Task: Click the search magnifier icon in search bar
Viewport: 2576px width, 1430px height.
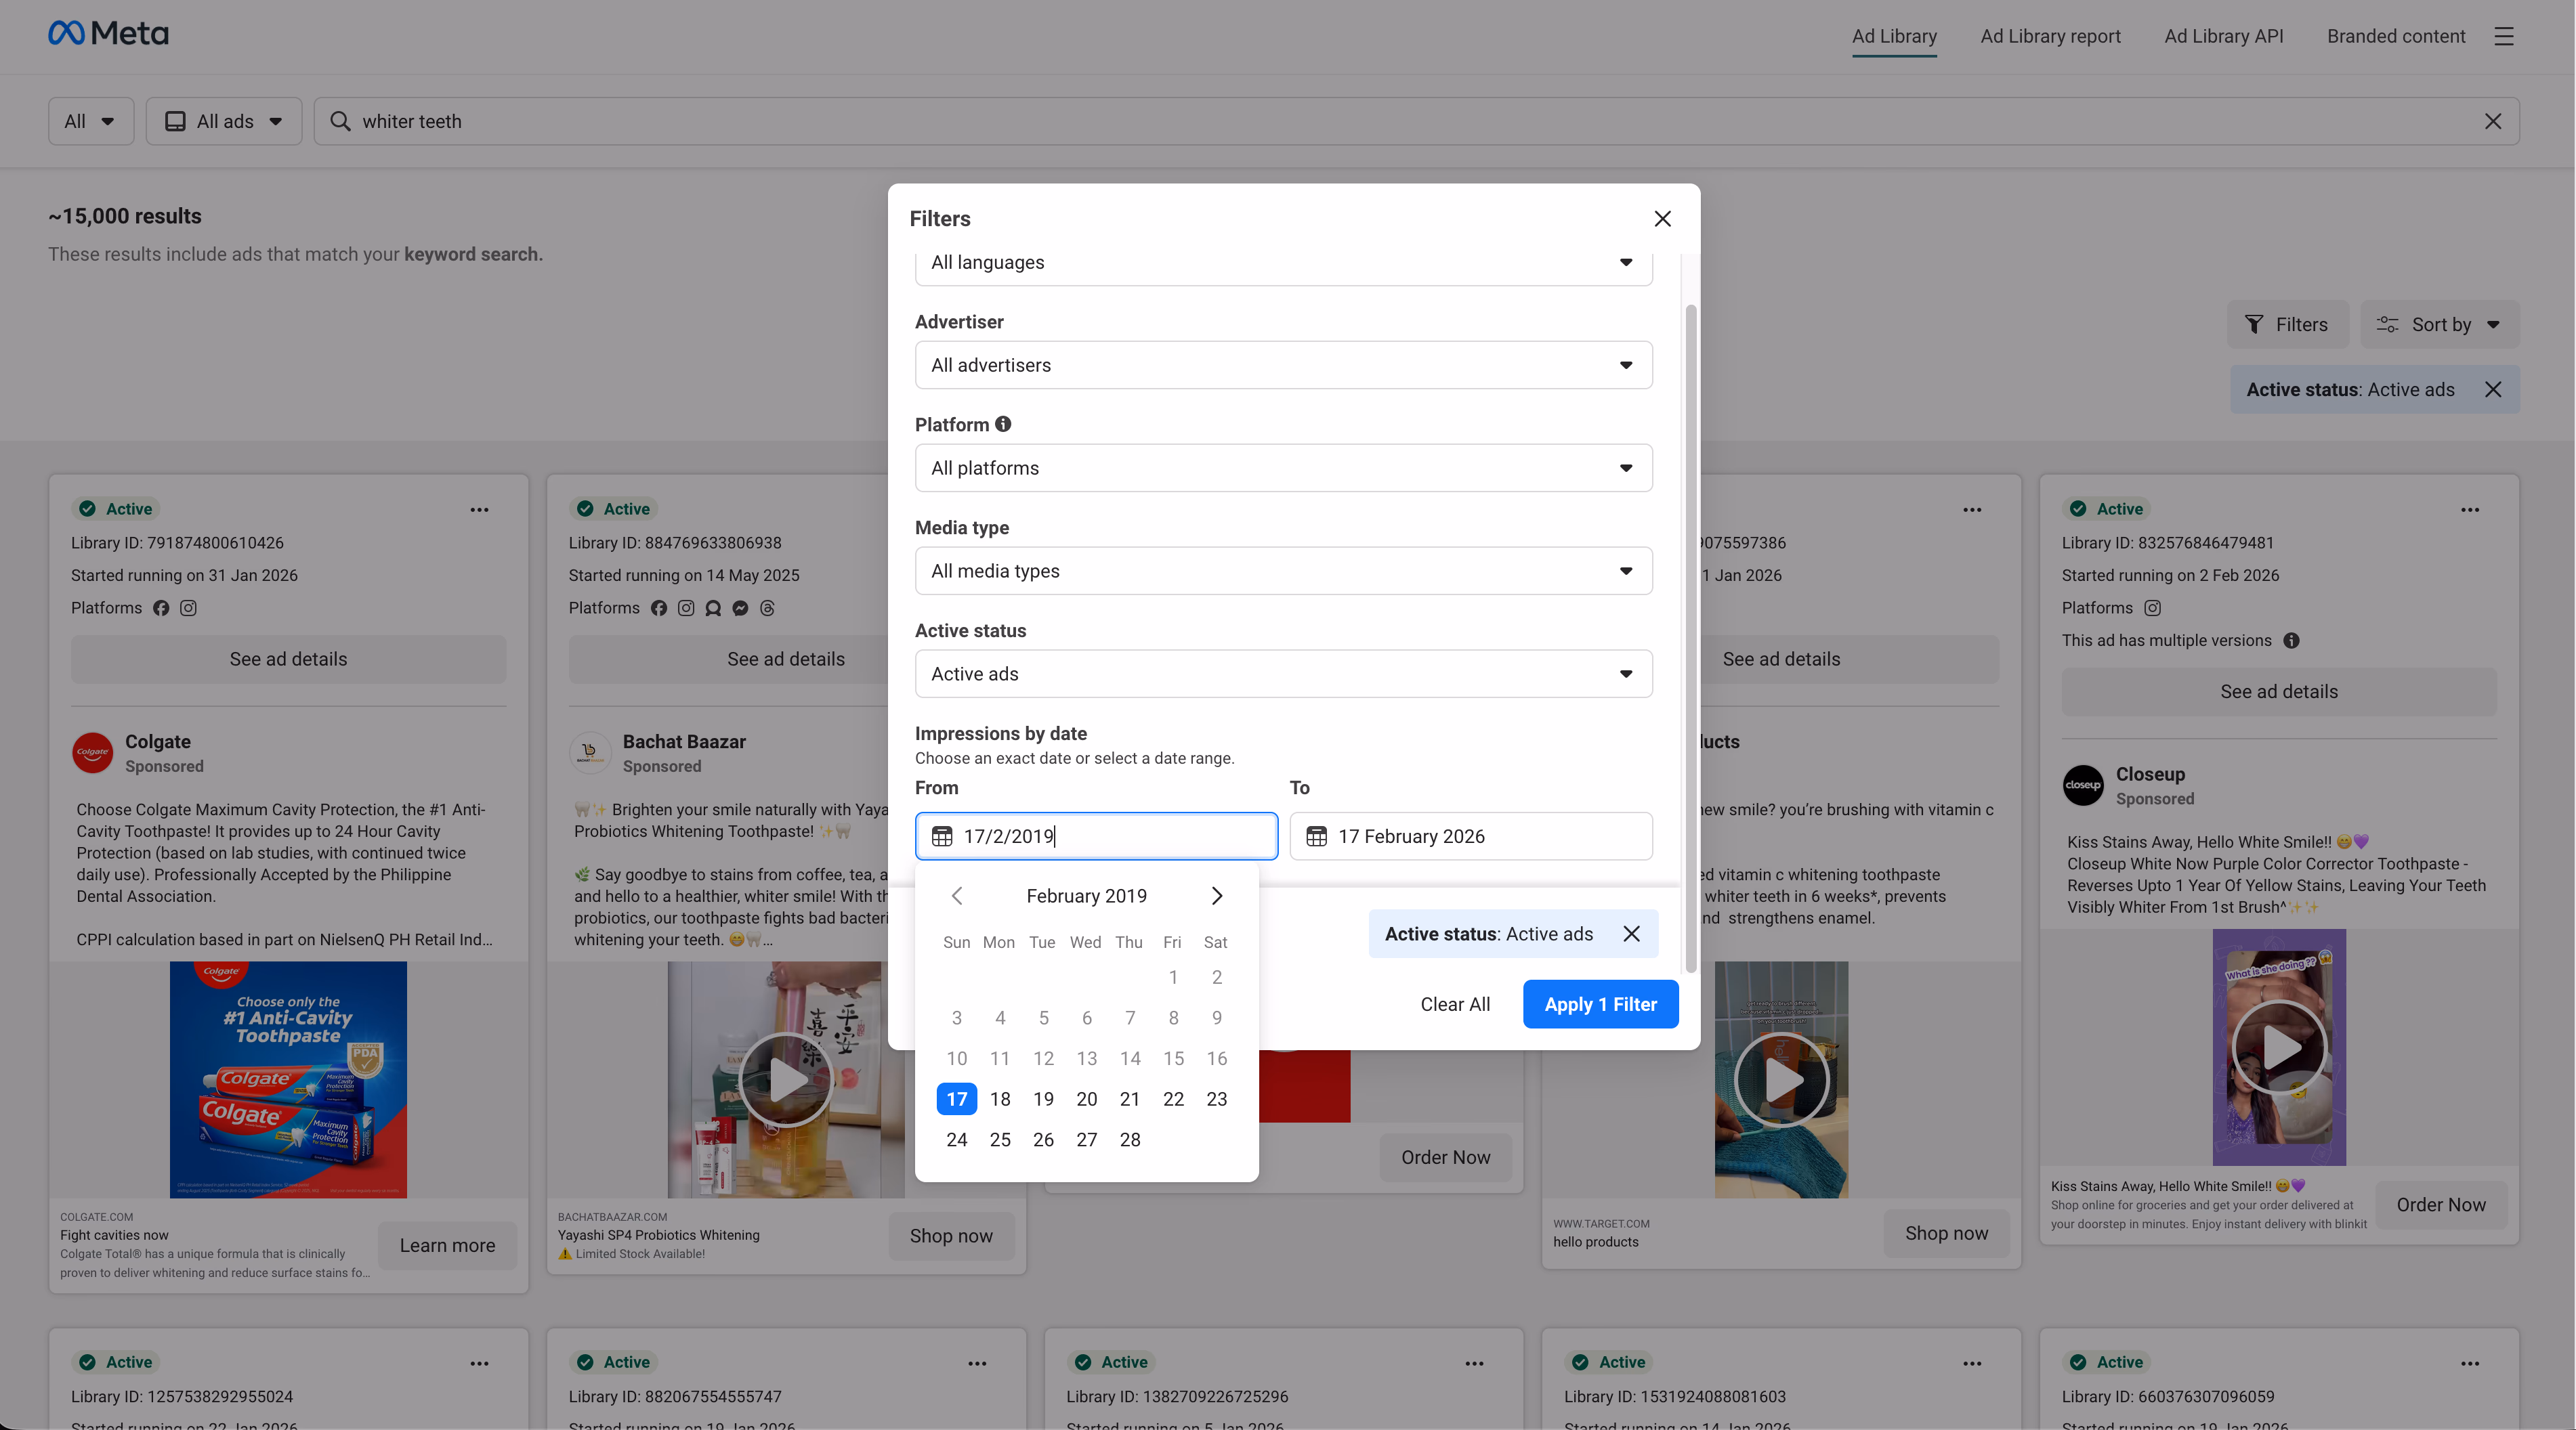Action: pyautogui.click(x=340, y=121)
